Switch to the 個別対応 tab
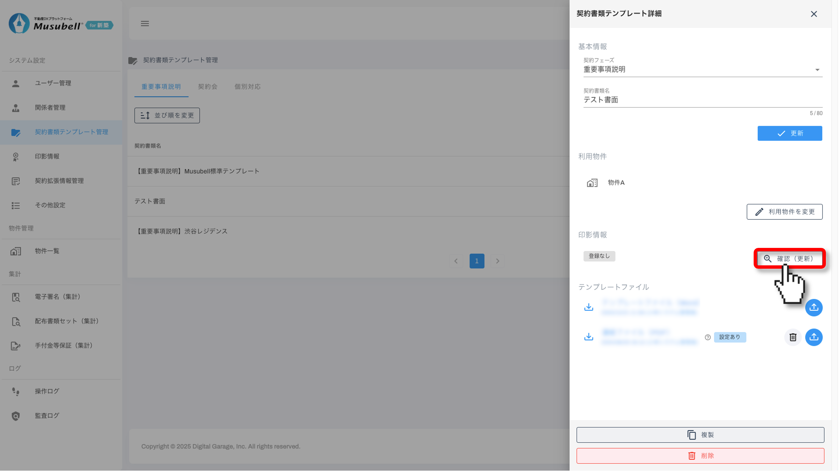This screenshot has height=472, width=839. click(x=247, y=87)
